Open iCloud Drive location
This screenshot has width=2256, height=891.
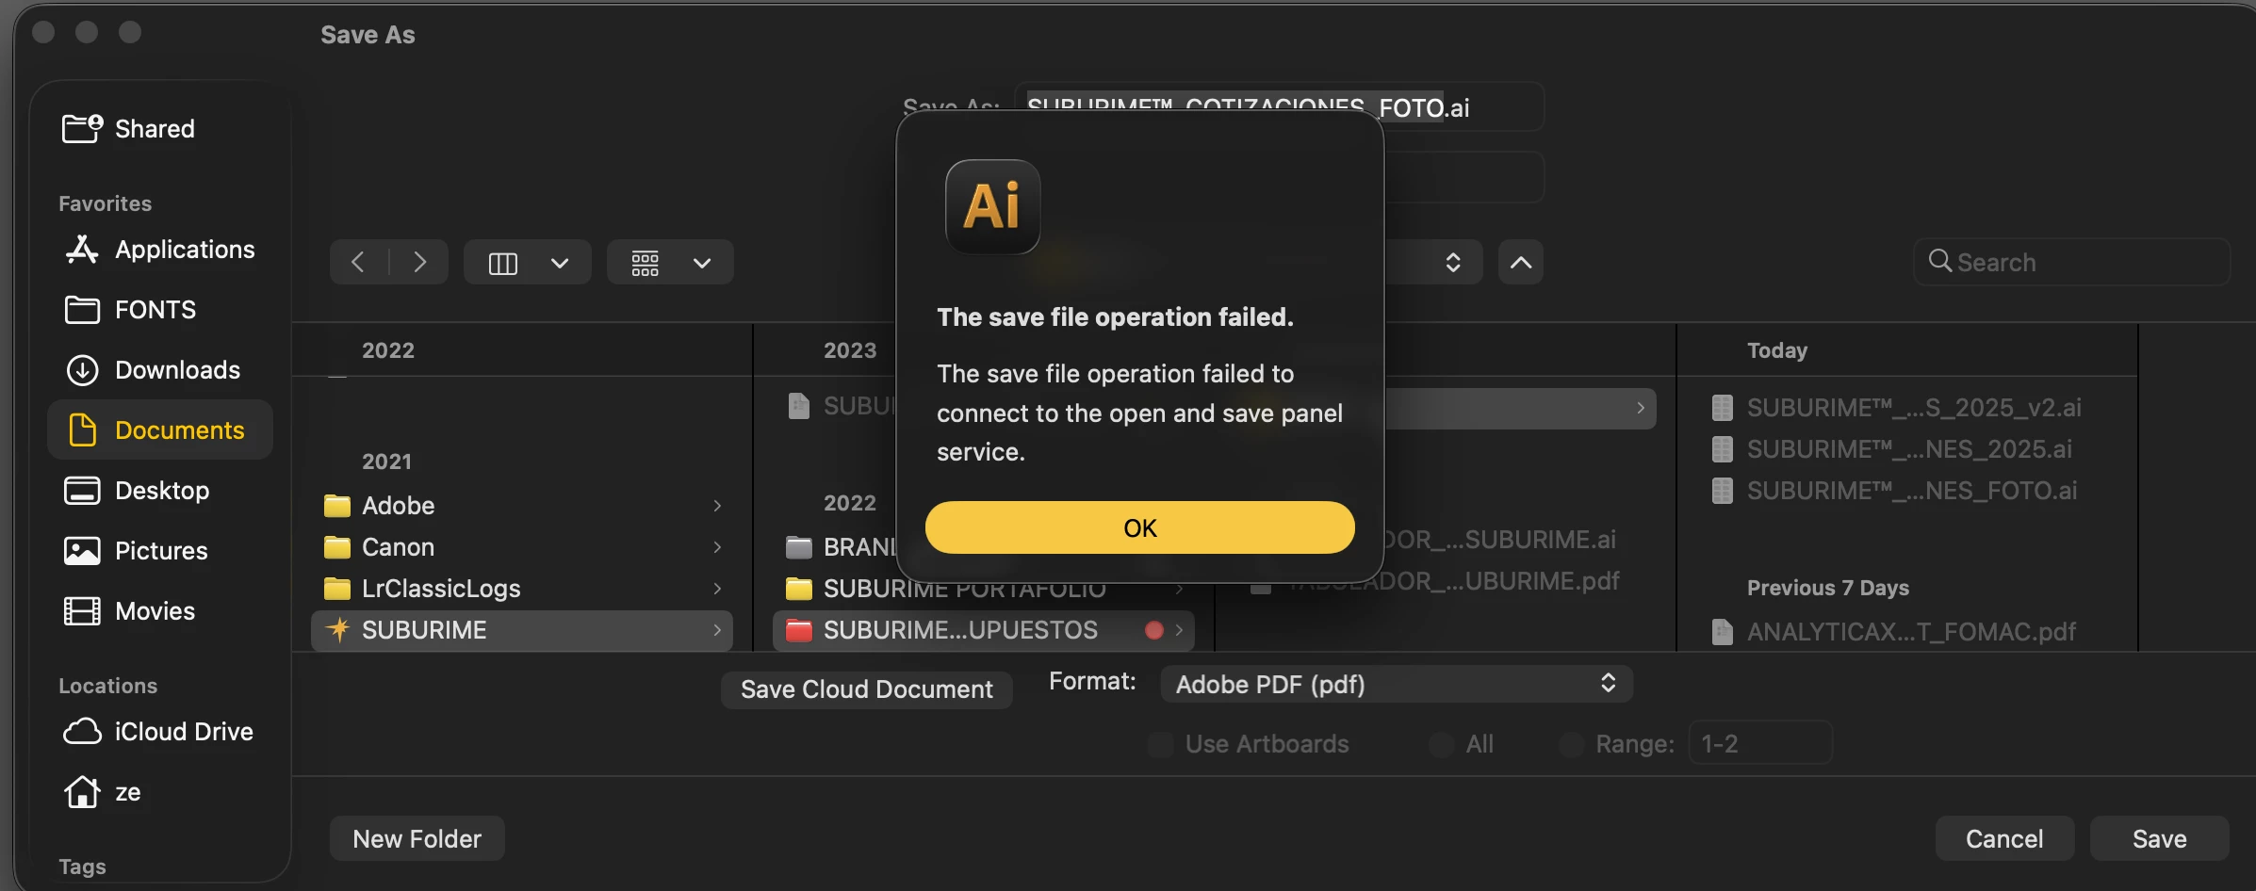coord(158,731)
